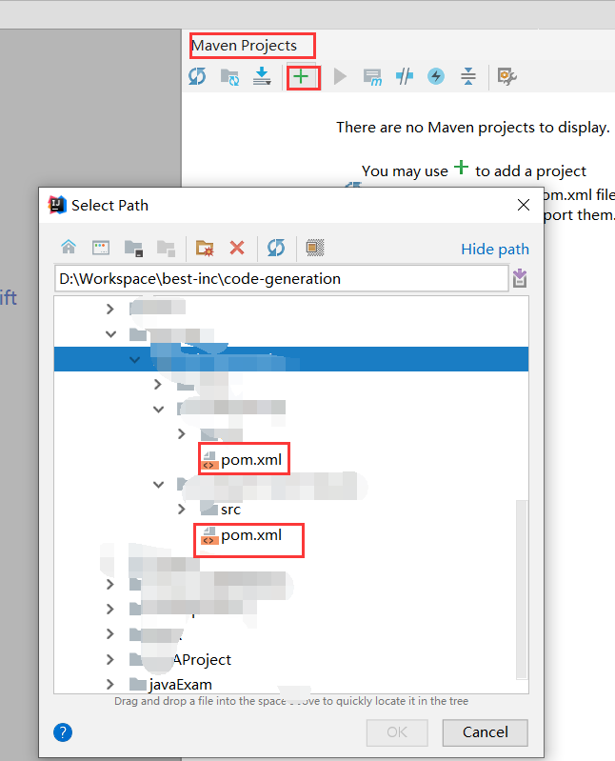Create new folder icon
Image resolution: width=615 pixels, height=761 pixels.
[205, 248]
